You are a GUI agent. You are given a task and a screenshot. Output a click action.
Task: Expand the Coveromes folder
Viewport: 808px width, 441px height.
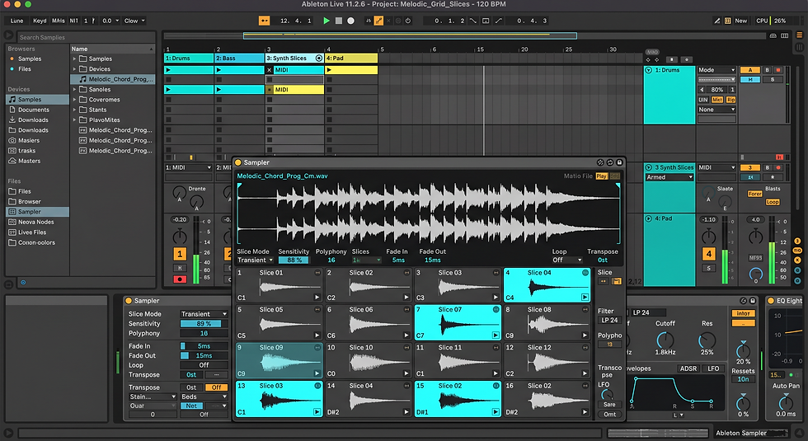tap(75, 100)
